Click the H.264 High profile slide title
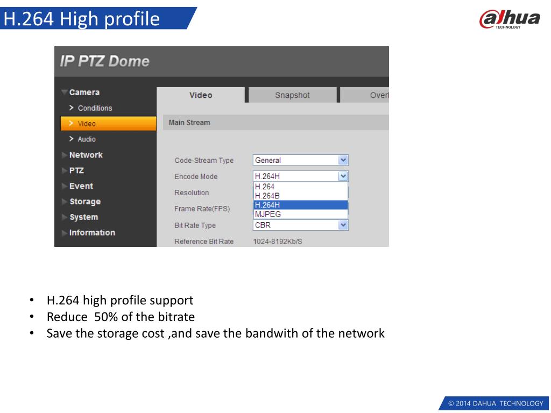Image resolution: width=551 pixels, height=413 pixels. 82,19
